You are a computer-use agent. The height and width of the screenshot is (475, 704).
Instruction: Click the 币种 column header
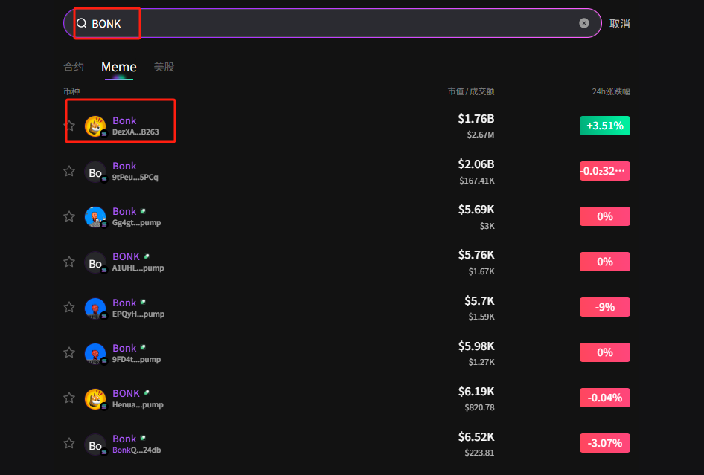pos(72,91)
